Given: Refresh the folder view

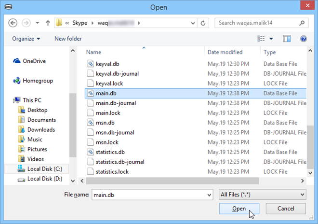Looking at the screenshot, I should click(203, 23).
